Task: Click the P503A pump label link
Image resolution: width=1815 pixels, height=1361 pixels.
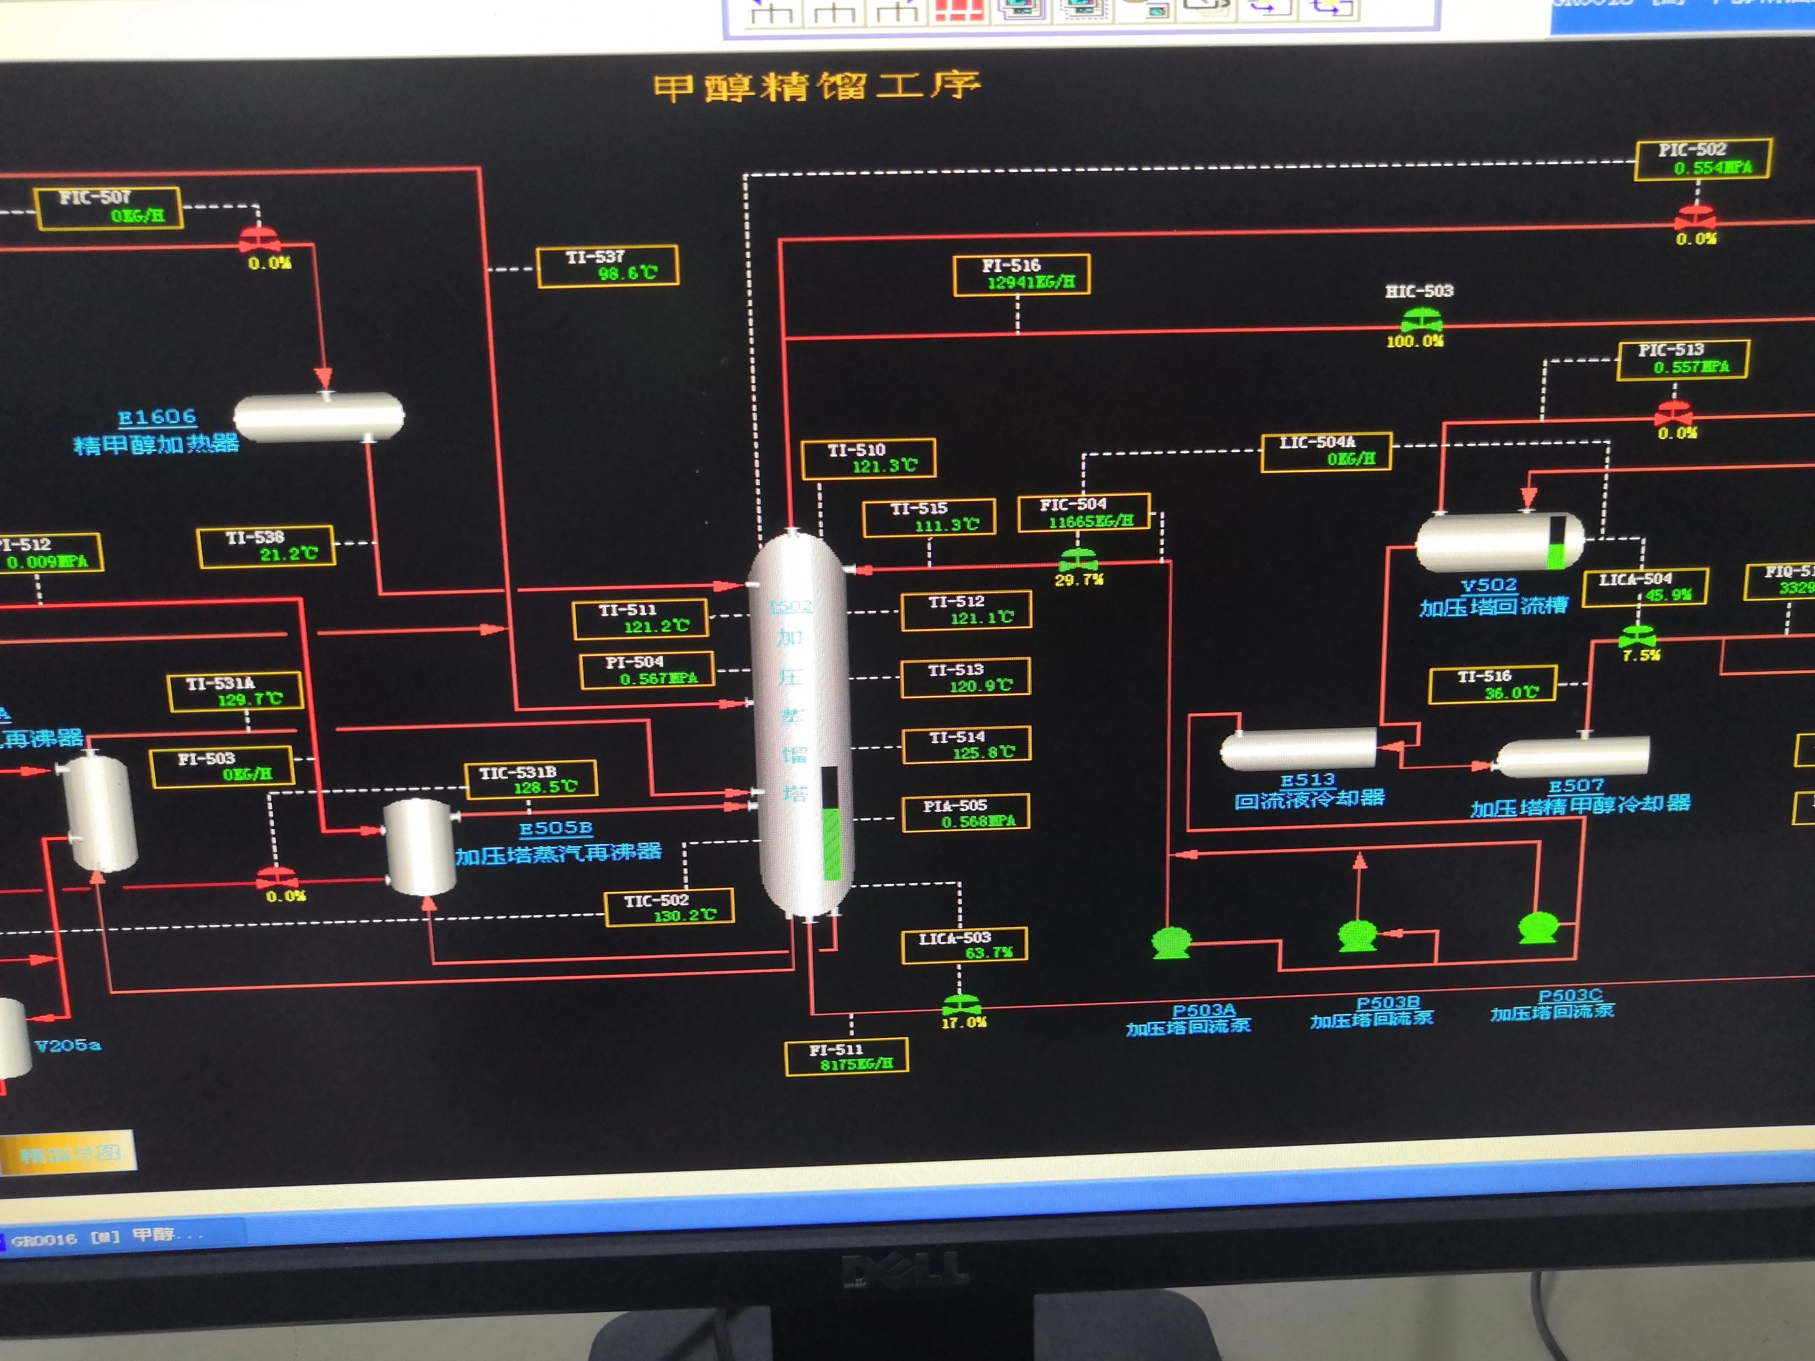Action: pyautogui.click(x=1204, y=1010)
